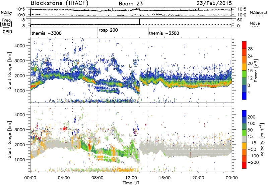Screen dimensions: 268x185
Task: Click the '28' tick on Power colorbar
Action: [250, 49]
